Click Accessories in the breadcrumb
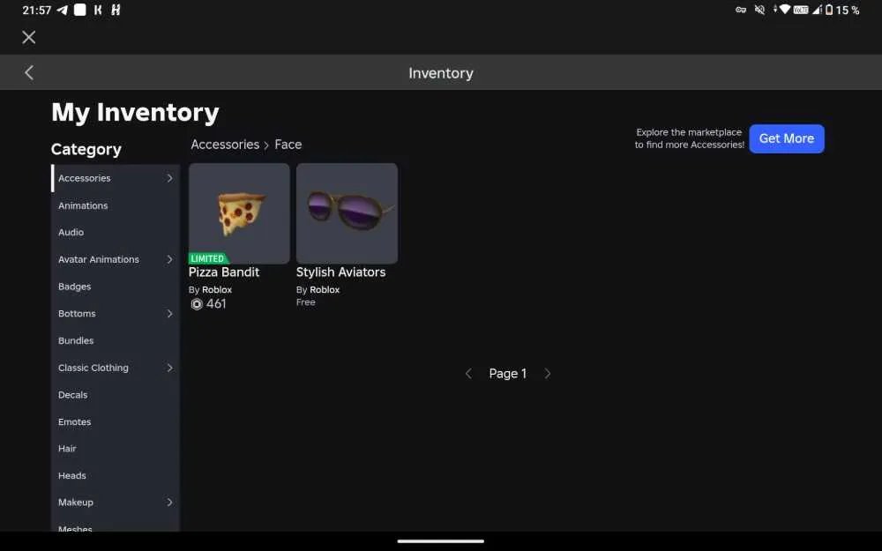This screenshot has height=551, width=882. pos(225,145)
